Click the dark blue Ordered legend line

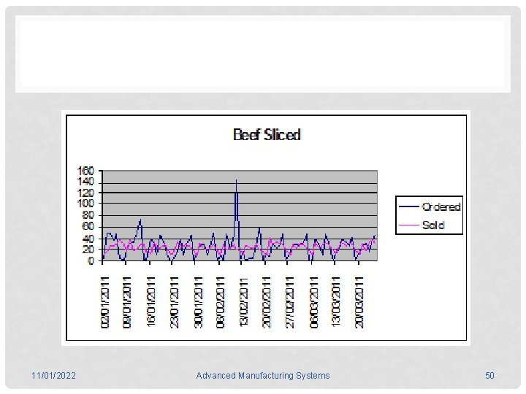409,206
